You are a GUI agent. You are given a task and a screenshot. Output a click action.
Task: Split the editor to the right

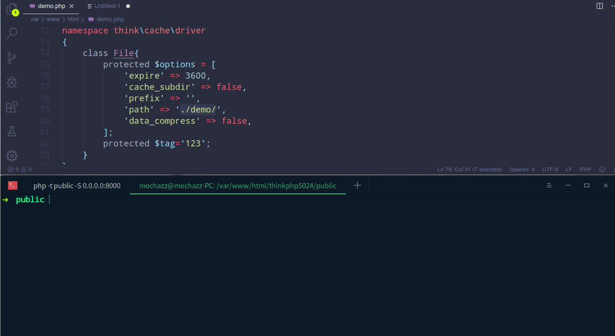point(599,6)
